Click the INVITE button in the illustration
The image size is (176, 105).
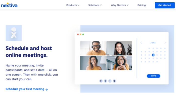(153, 76)
